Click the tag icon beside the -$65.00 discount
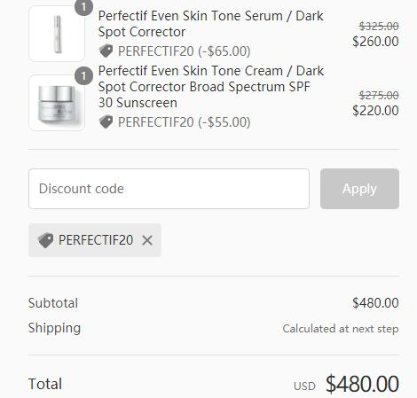The width and height of the screenshot is (417, 398). coord(106,51)
